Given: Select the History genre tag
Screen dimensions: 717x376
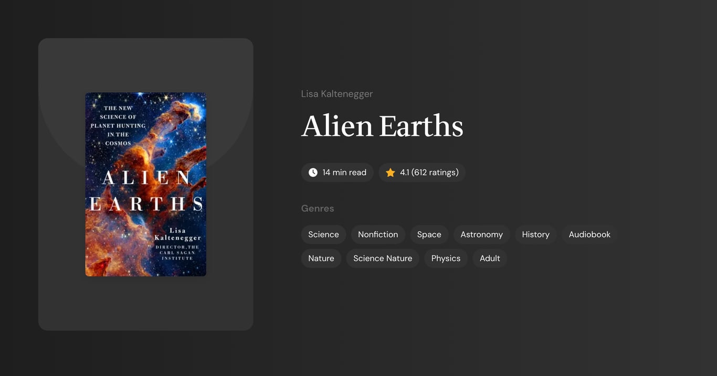Looking at the screenshot, I should tap(535, 234).
